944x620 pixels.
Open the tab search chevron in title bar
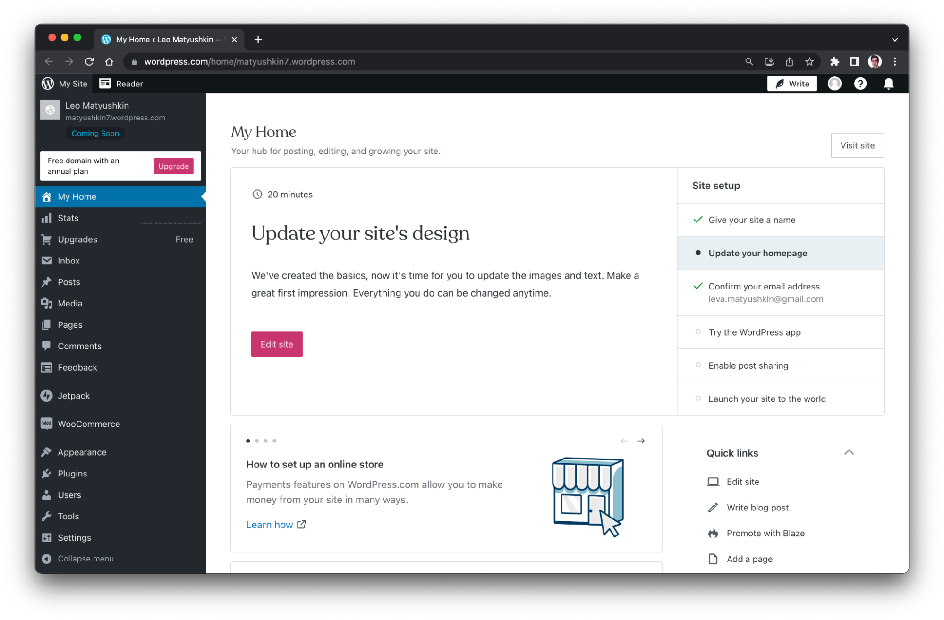tap(894, 40)
